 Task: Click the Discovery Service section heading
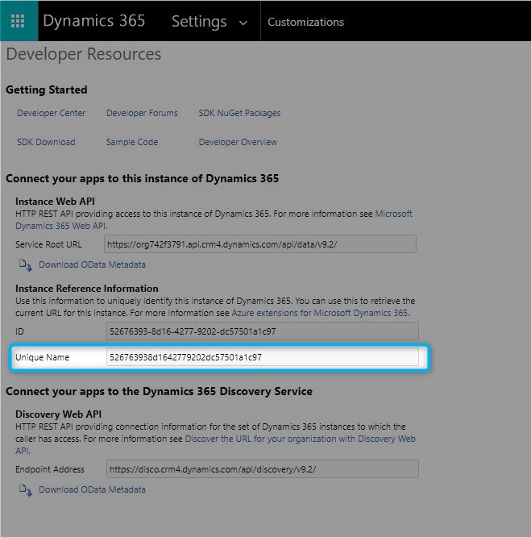click(x=159, y=391)
